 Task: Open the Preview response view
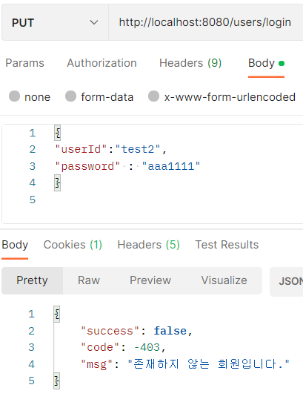pyautogui.click(x=150, y=280)
